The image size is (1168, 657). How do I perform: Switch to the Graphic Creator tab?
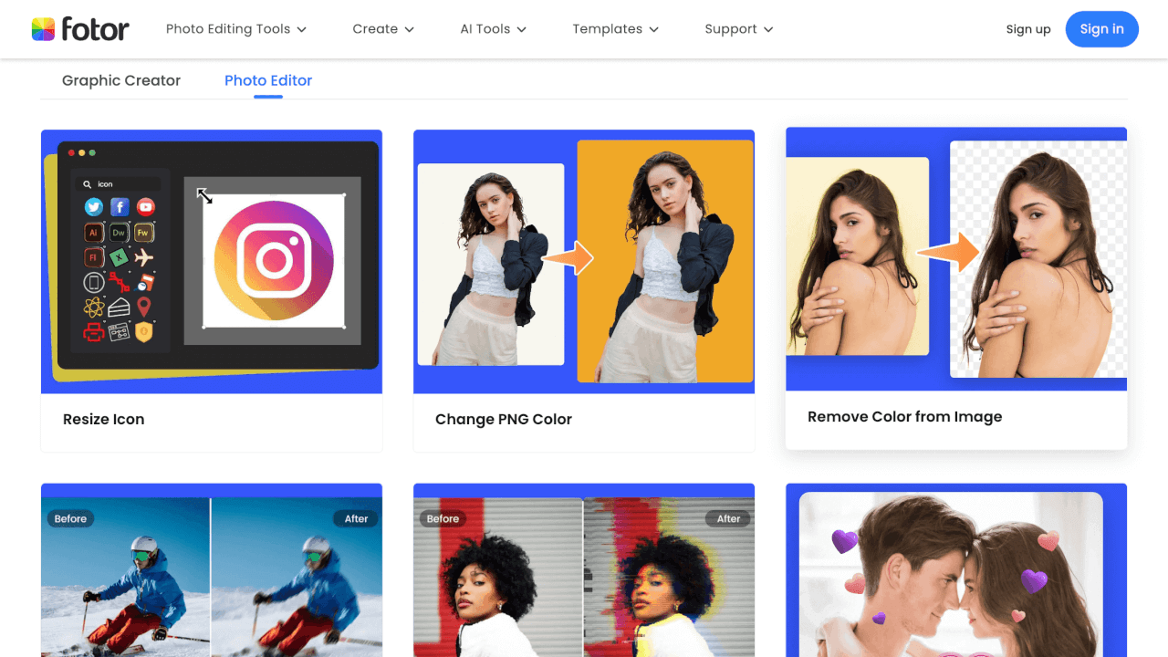click(x=121, y=80)
